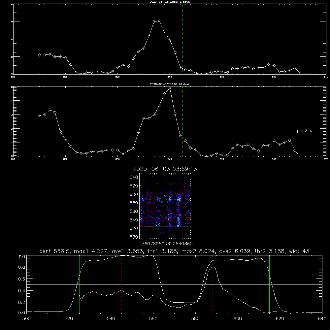Click the dotted blue threshold line in profile plot
Viewport: 330px width, 330px height.
tap(174, 295)
